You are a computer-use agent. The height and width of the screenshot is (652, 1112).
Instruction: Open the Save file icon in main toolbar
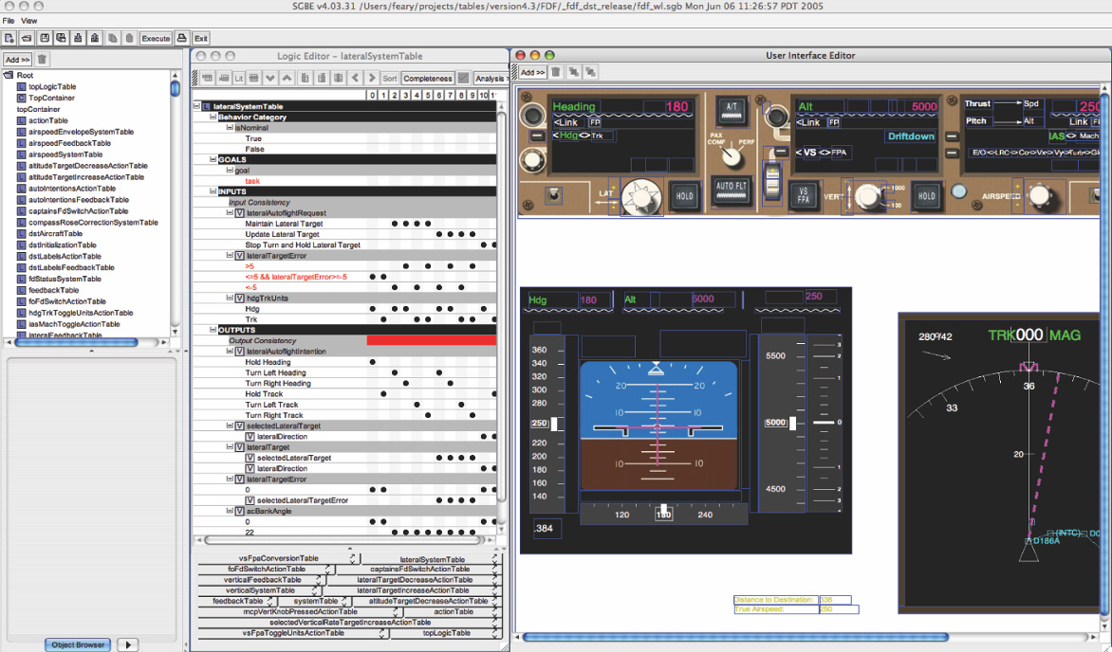pyautogui.click(x=45, y=38)
